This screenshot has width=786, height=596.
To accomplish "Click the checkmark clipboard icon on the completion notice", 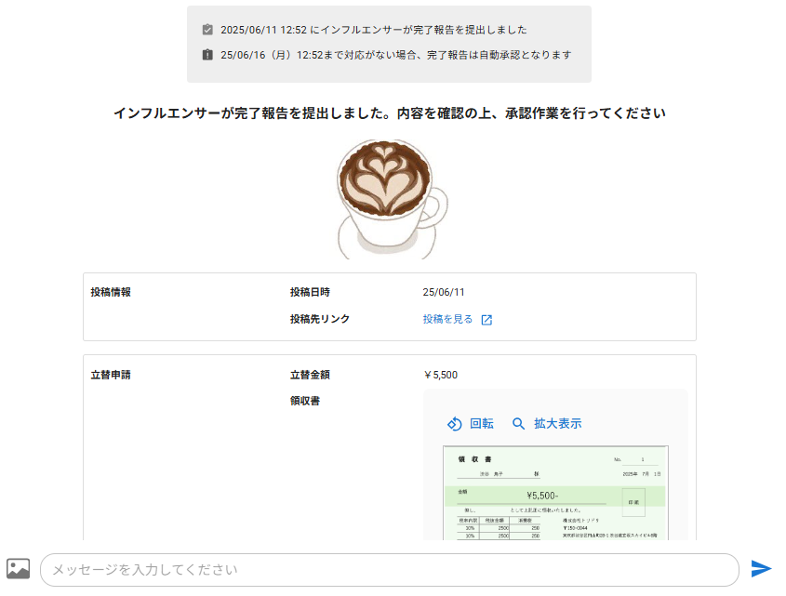I will tap(206, 29).
